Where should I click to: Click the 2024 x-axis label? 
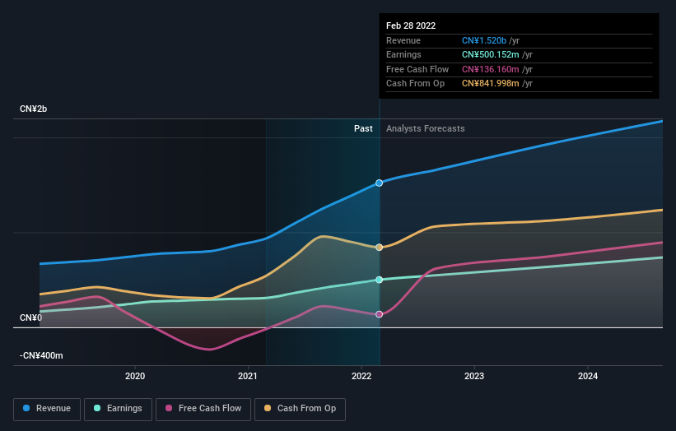pyautogui.click(x=588, y=376)
